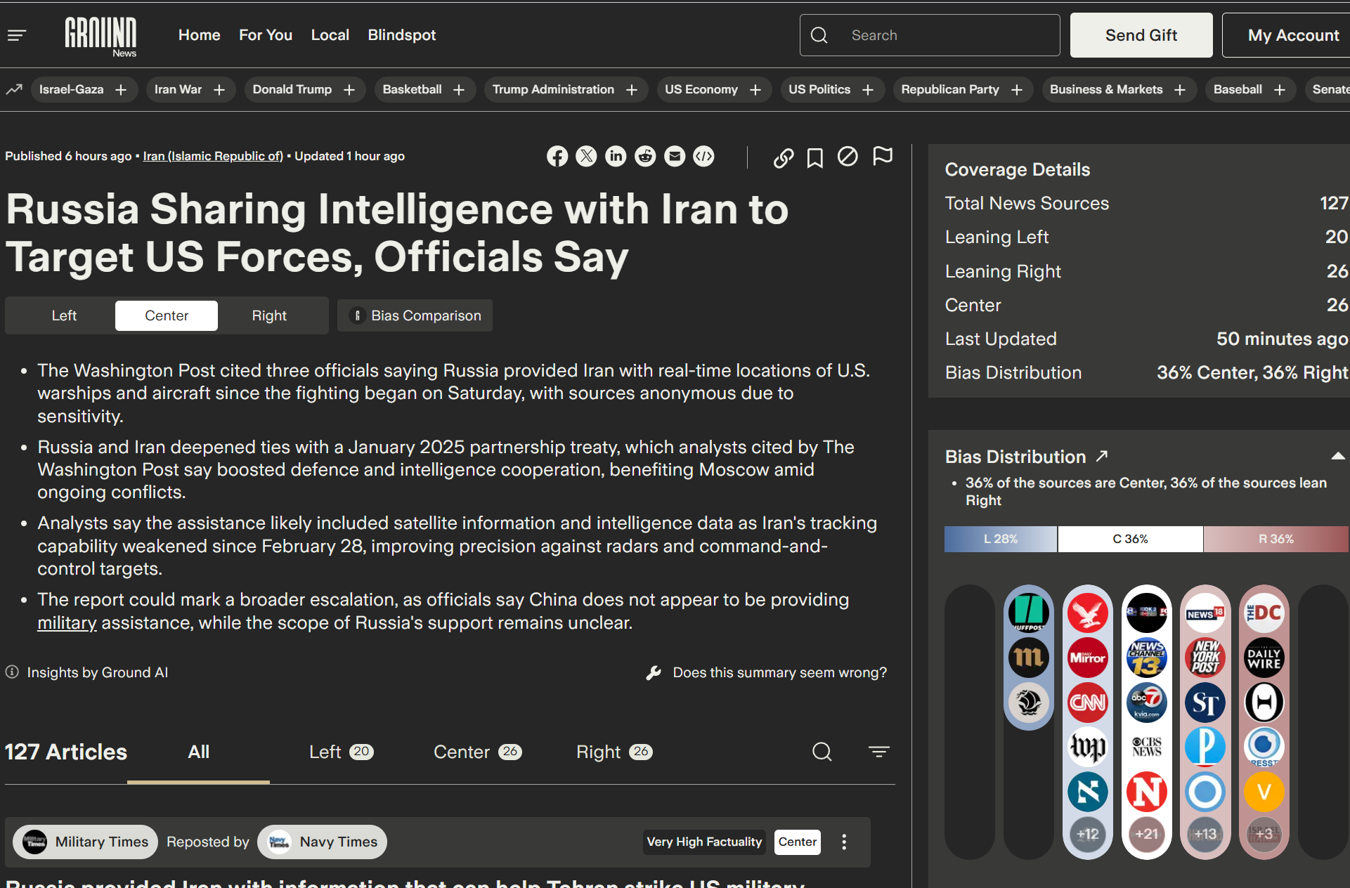Bookmark this story
This screenshot has height=888, width=1350.
[815, 157]
